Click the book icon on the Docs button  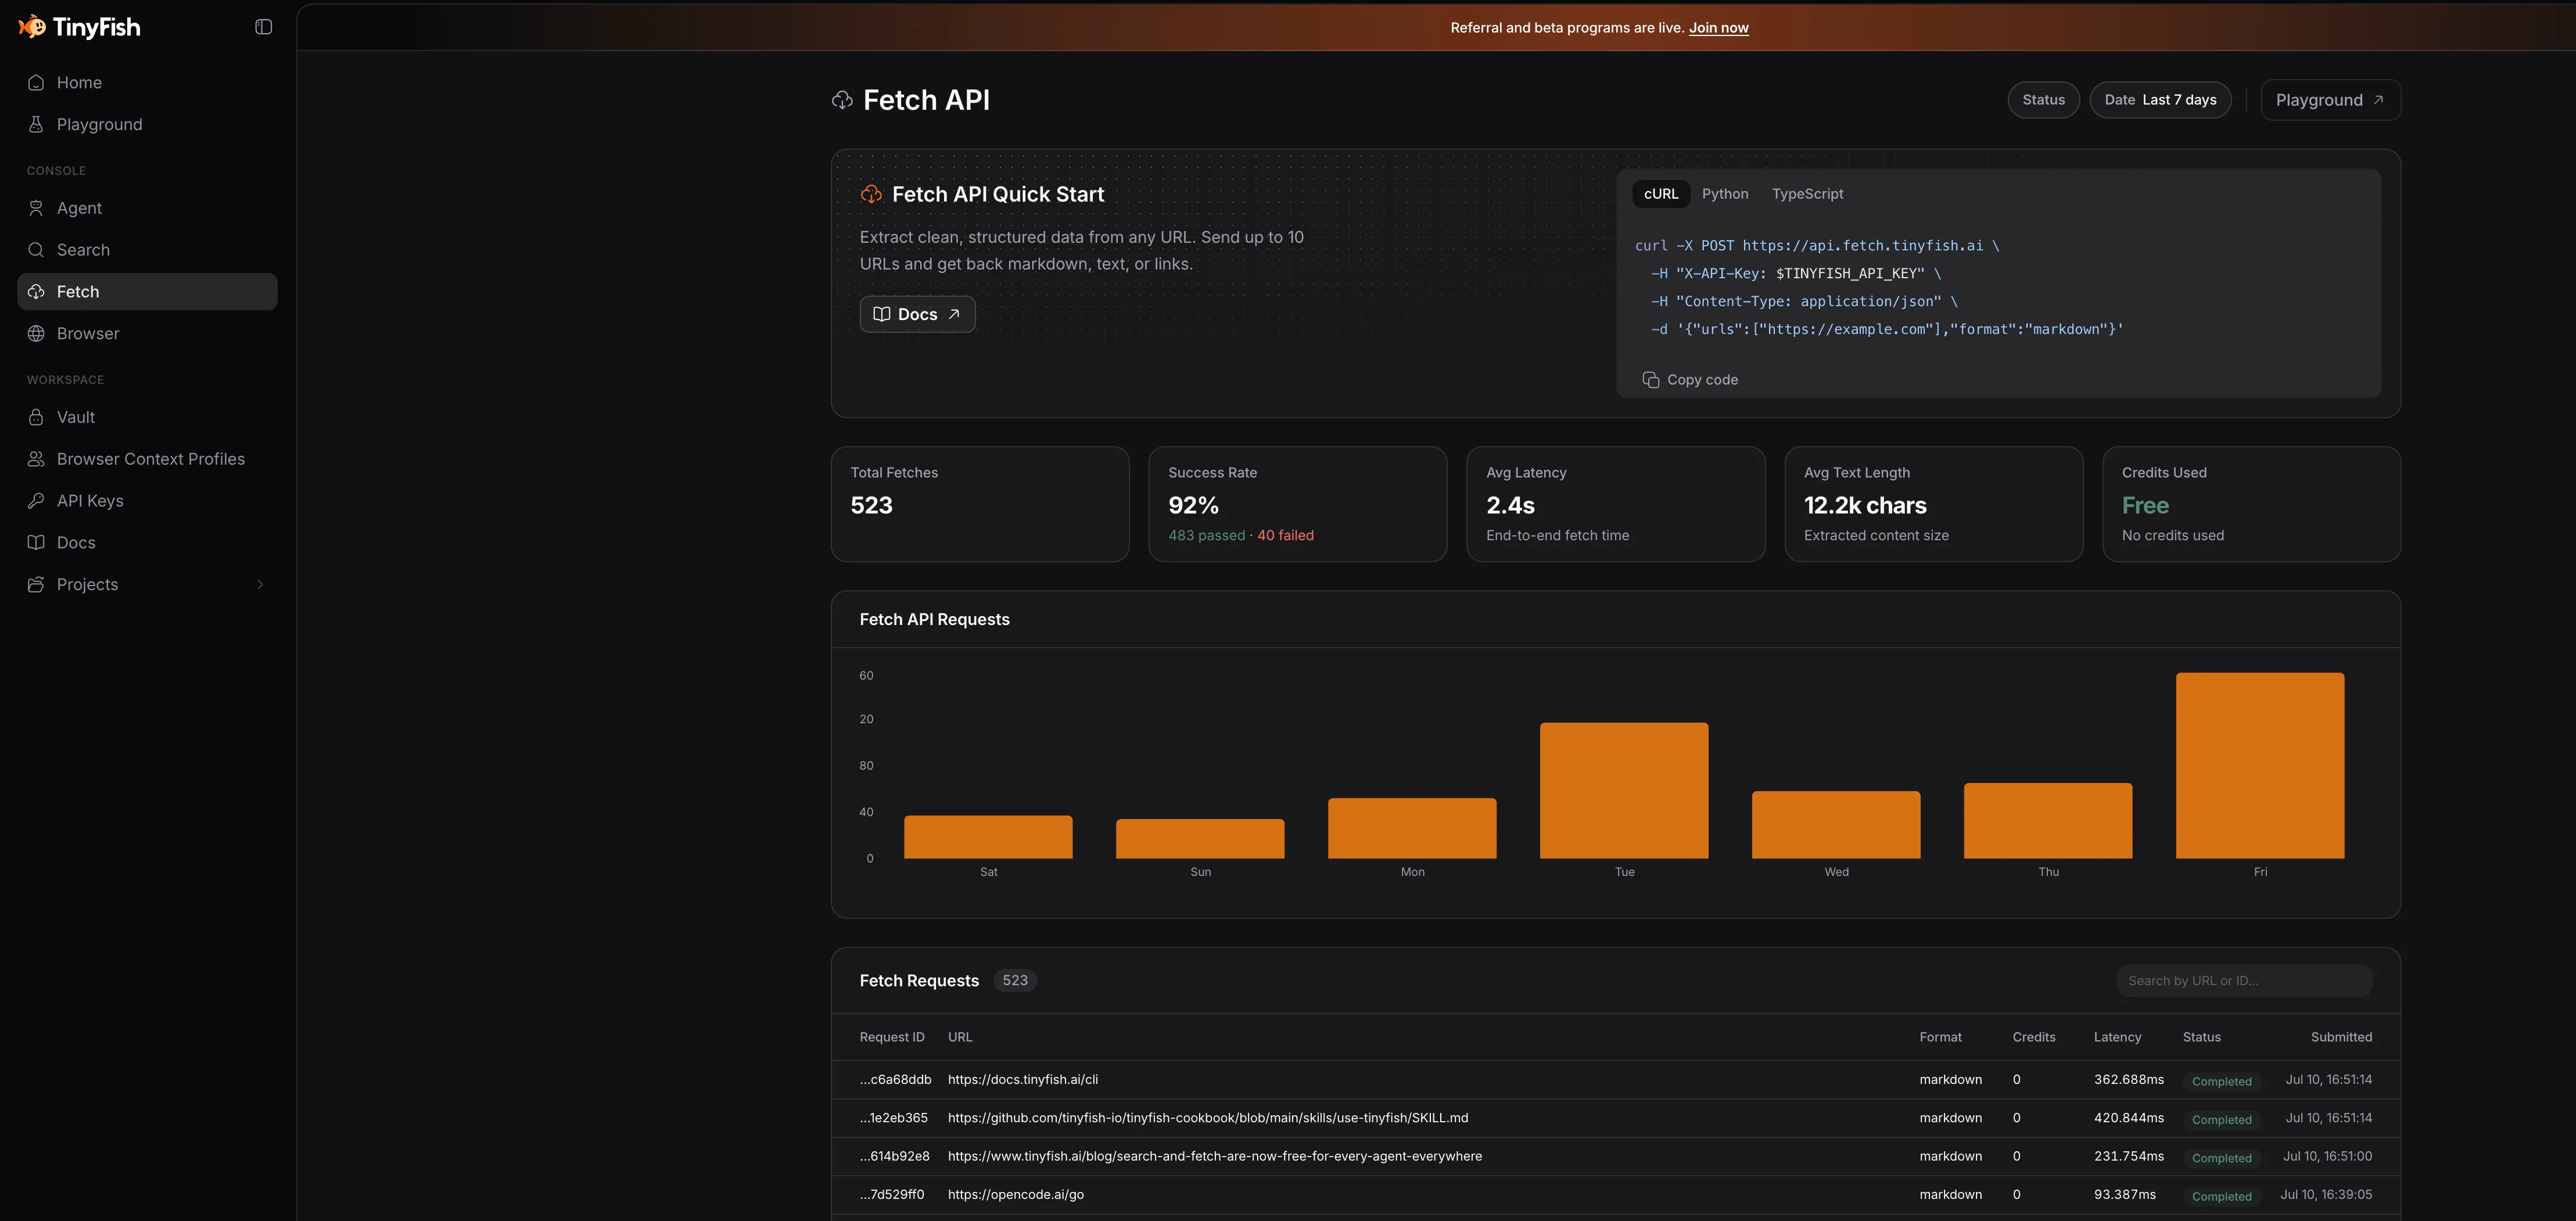pos(882,314)
